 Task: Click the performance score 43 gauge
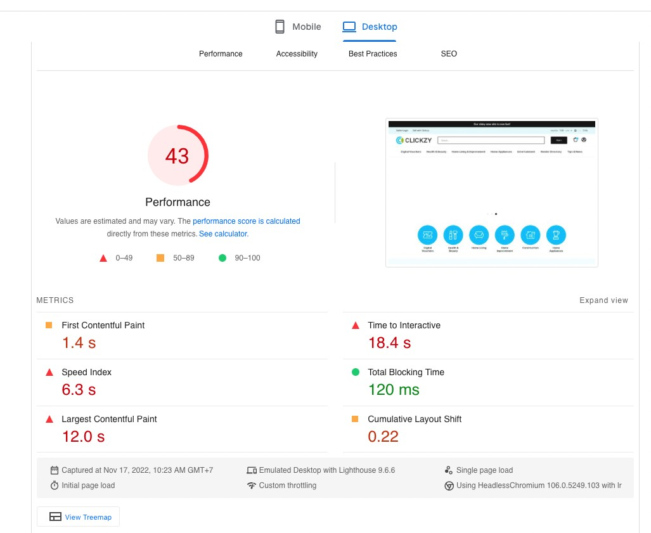coord(177,155)
